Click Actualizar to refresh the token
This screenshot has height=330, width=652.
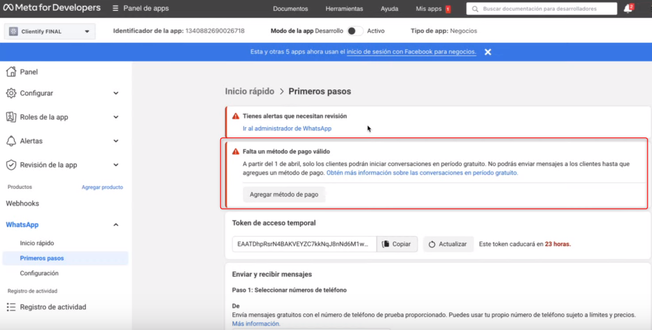point(448,244)
